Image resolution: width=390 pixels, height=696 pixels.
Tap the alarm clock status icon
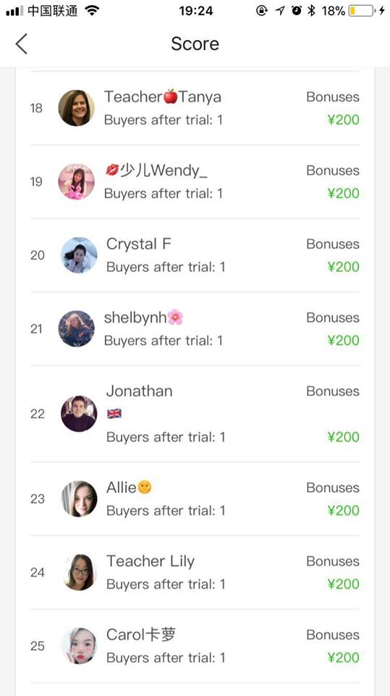pos(297,11)
